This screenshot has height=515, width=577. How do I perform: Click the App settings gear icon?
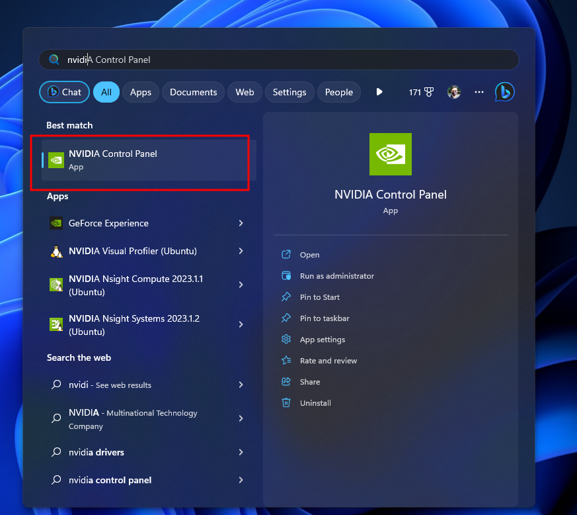[x=286, y=339]
